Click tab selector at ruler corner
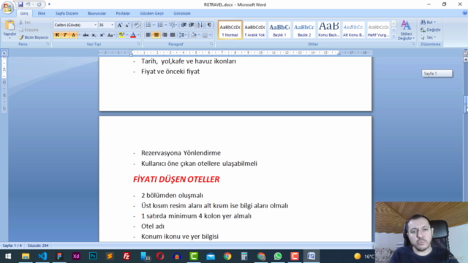 (4, 53)
